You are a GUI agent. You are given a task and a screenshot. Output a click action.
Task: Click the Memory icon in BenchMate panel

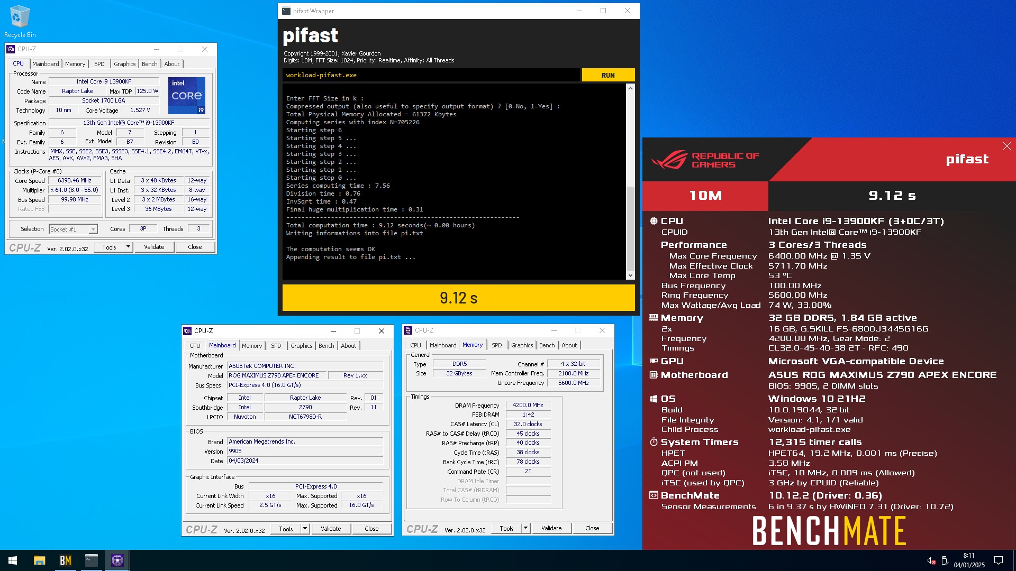pos(654,318)
